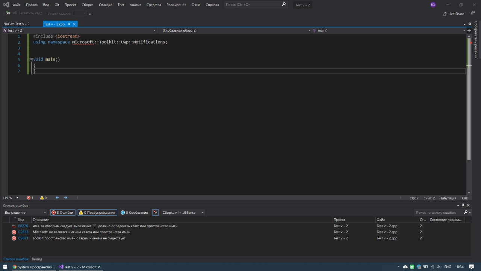Toggle the 3 Ошибки filter
This screenshot has height=271, width=481.
tap(62, 213)
